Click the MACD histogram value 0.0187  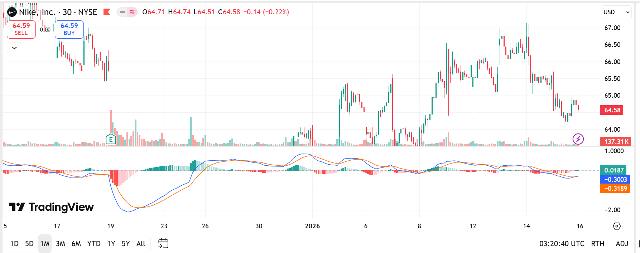613,170
